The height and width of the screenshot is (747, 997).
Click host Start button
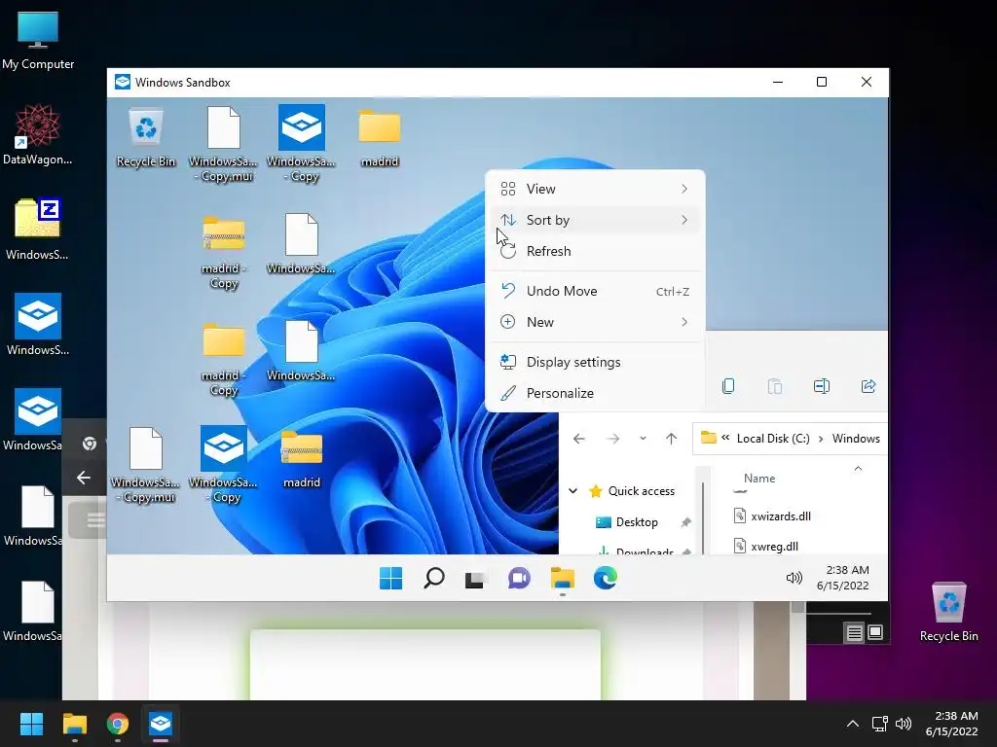[x=31, y=724]
